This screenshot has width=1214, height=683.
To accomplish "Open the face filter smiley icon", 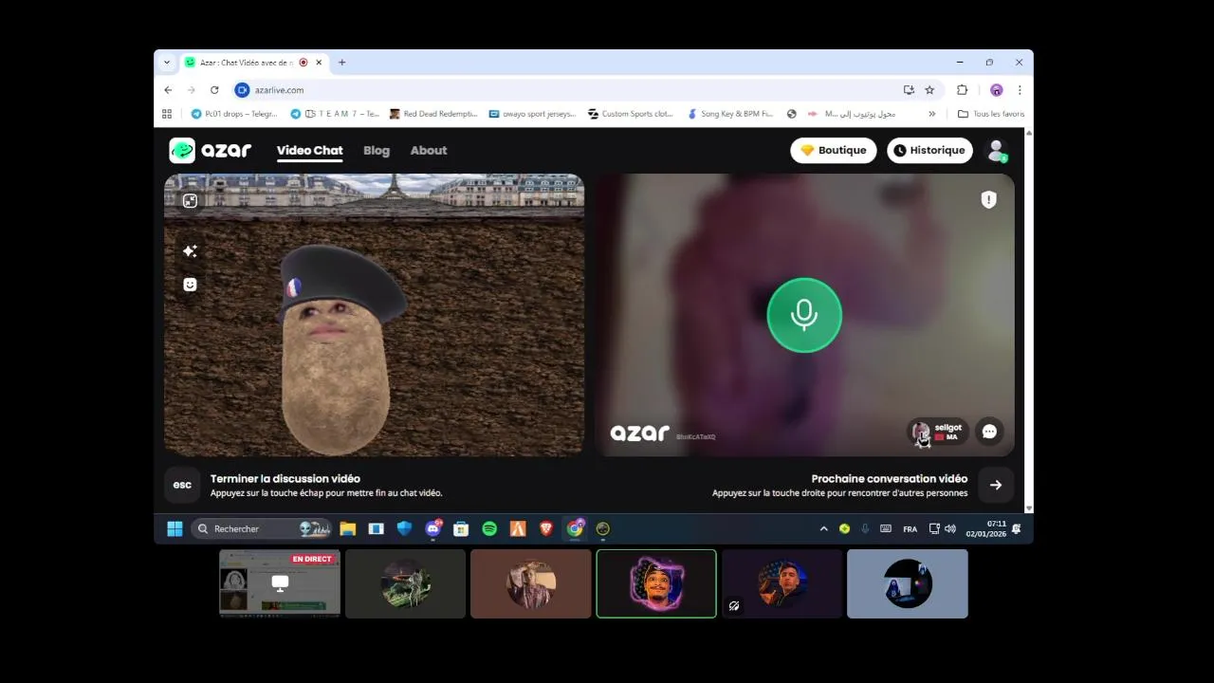I will [x=190, y=285].
